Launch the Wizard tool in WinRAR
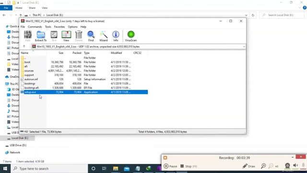 [104, 36]
